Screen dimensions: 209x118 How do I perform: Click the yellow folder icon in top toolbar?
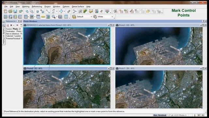[x=148, y=11]
